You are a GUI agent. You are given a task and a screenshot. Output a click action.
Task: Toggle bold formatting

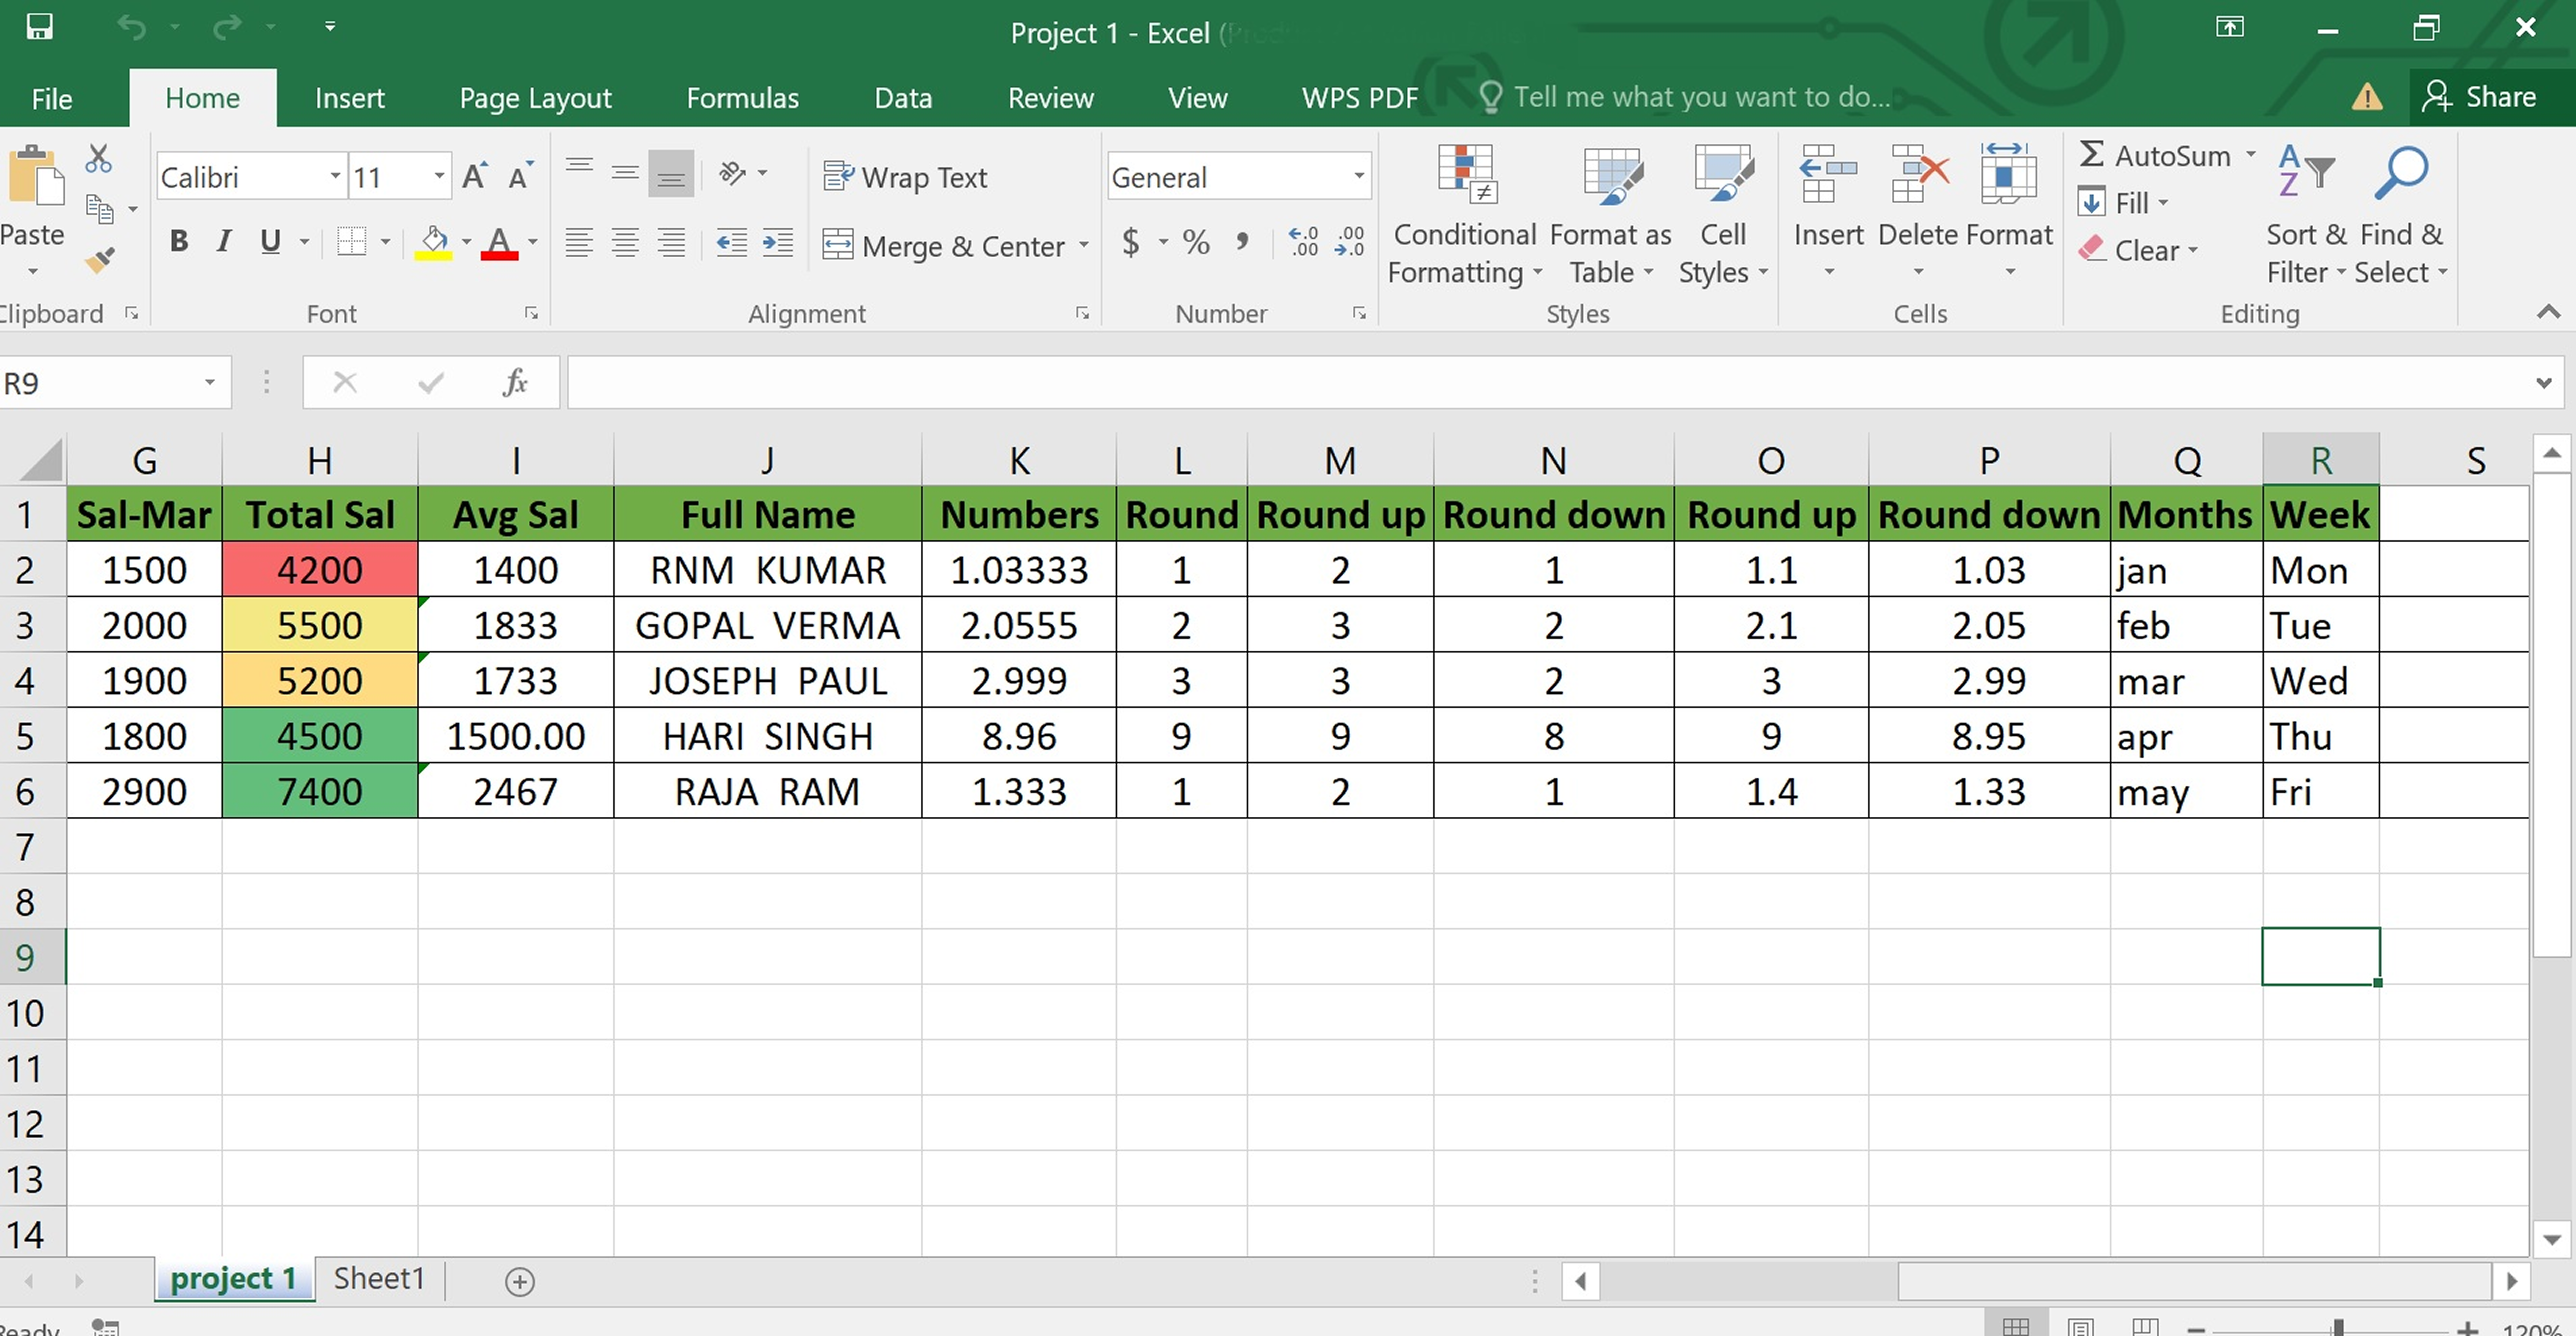(179, 240)
